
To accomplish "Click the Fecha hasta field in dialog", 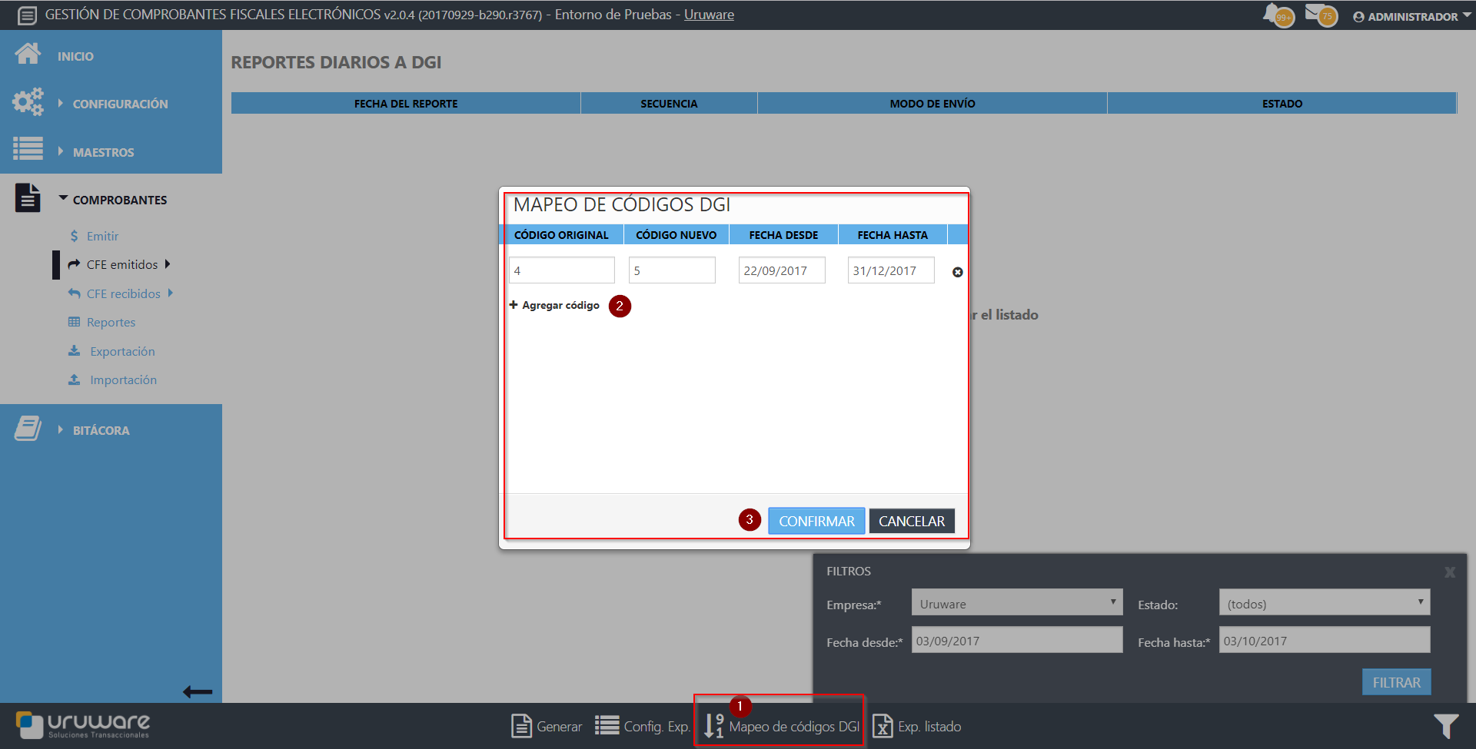I will pyautogui.click(x=890, y=270).
